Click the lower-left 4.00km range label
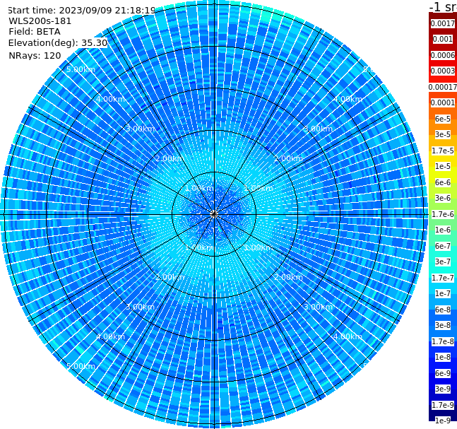Viewport: 457px width, 429px height. click(x=110, y=336)
